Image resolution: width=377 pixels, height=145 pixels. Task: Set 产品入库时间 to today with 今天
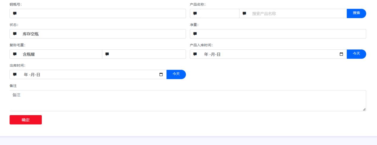356,54
